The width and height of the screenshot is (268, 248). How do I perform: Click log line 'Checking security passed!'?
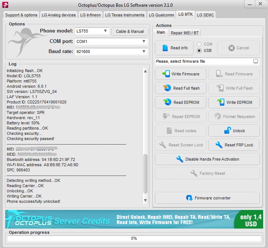[31, 139]
